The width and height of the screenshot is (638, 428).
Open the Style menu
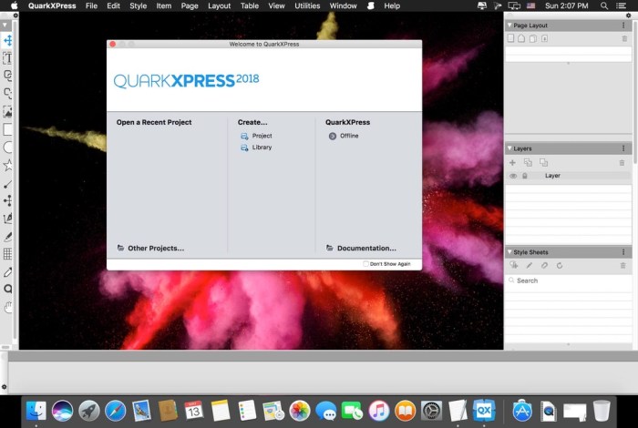point(138,5)
